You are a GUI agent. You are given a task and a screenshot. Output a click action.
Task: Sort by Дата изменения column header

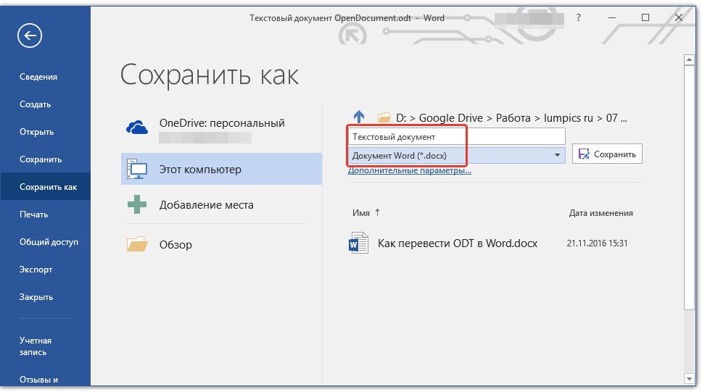point(600,213)
